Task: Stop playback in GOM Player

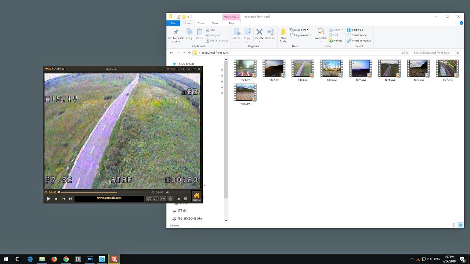Action: tap(56, 199)
